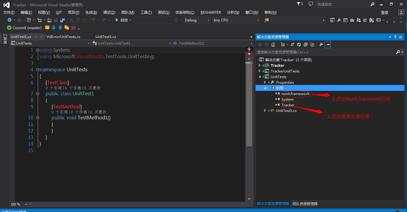This screenshot has height=212, width=407.
Task: Switch to the second UnitTest1.cs tab
Action: point(106,37)
